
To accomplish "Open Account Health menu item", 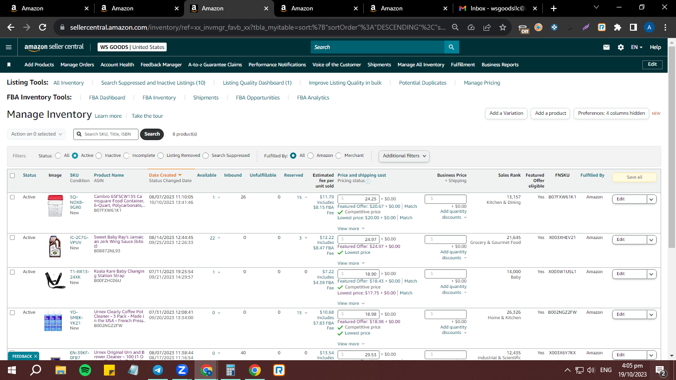I will [x=117, y=65].
